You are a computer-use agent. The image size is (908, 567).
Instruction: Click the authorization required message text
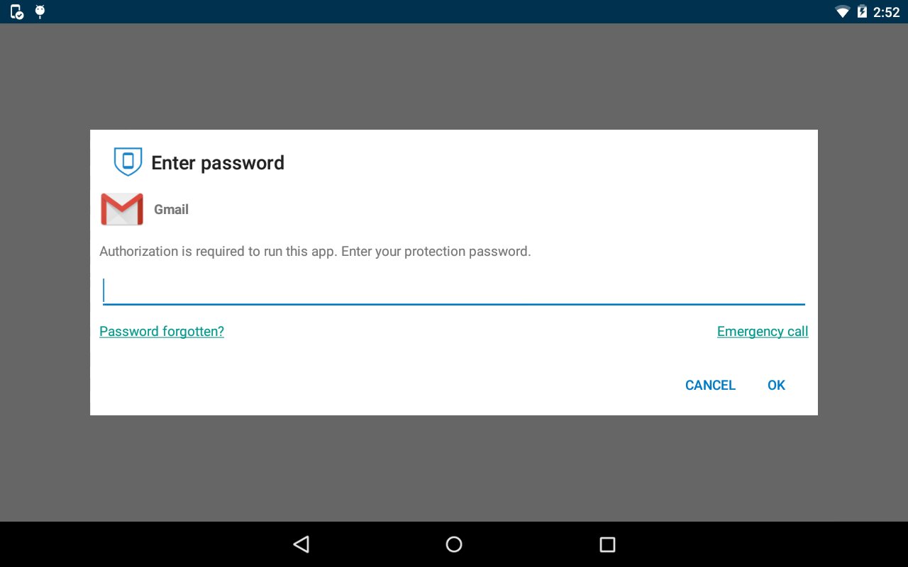(x=315, y=252)
